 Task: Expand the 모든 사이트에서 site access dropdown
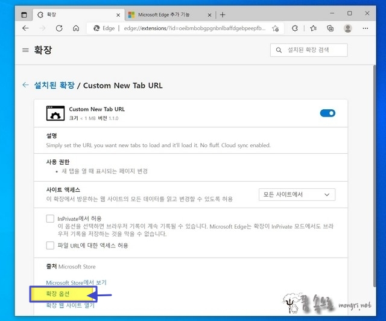(297, 195)
